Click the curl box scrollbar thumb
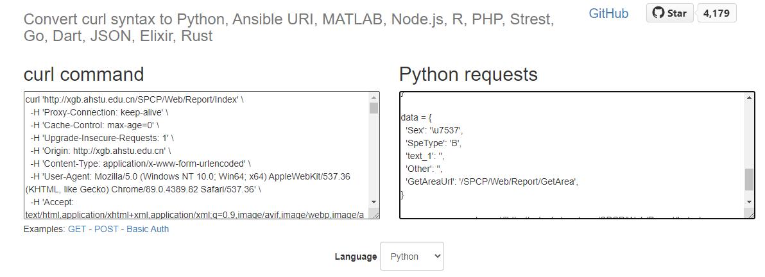Screen dimensions: 765x277 tap(374, 108)
